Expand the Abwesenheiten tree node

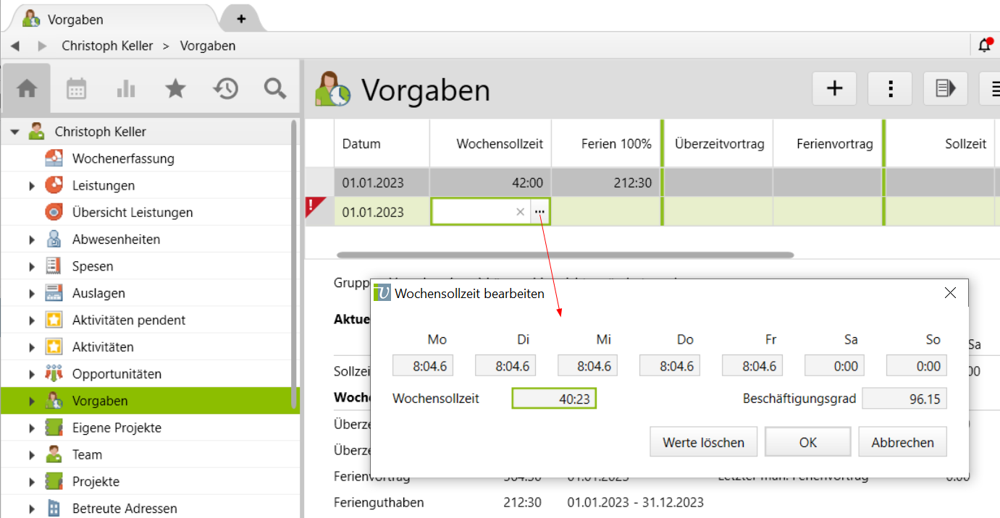(32, 239)
